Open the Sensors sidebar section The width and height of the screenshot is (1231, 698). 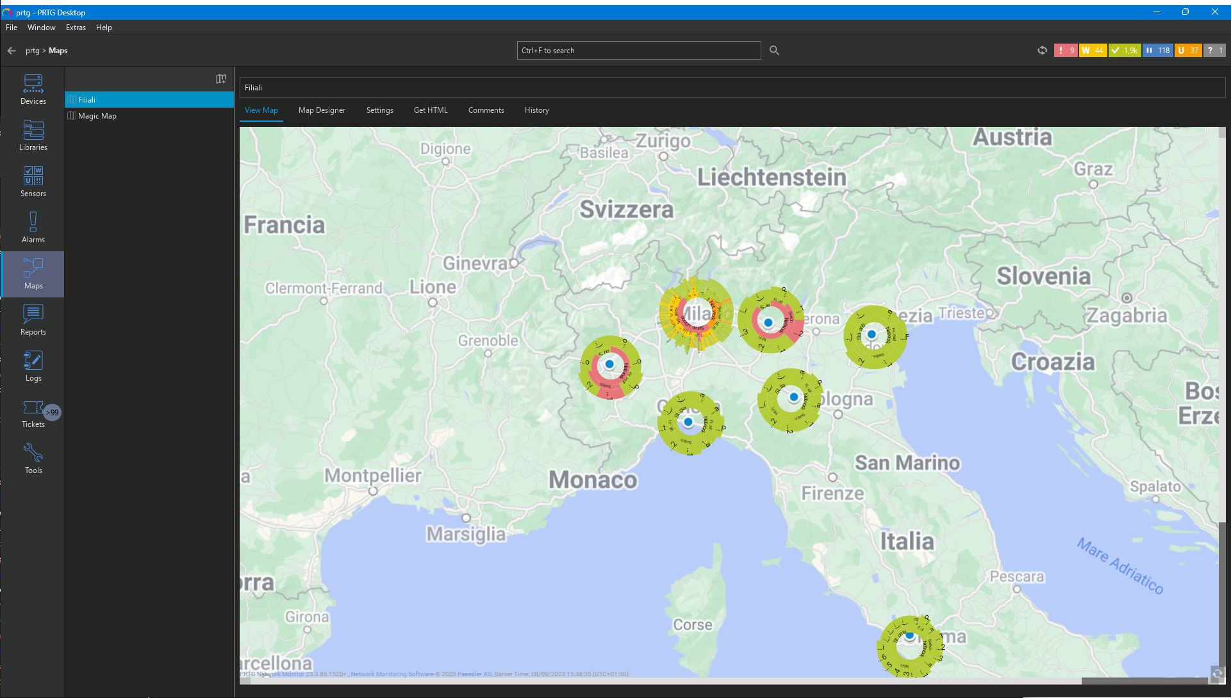33,181
